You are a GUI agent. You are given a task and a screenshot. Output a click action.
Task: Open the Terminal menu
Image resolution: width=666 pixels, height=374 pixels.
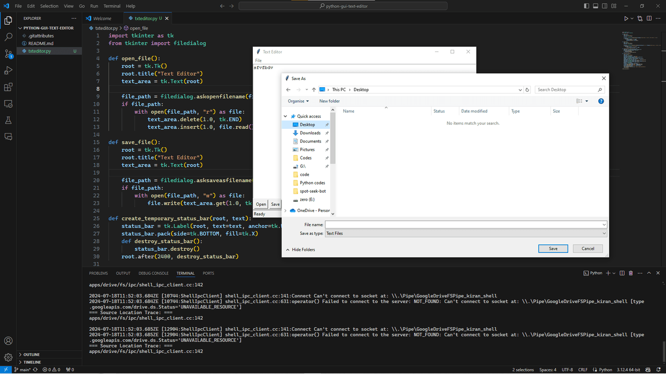(112, 6)
